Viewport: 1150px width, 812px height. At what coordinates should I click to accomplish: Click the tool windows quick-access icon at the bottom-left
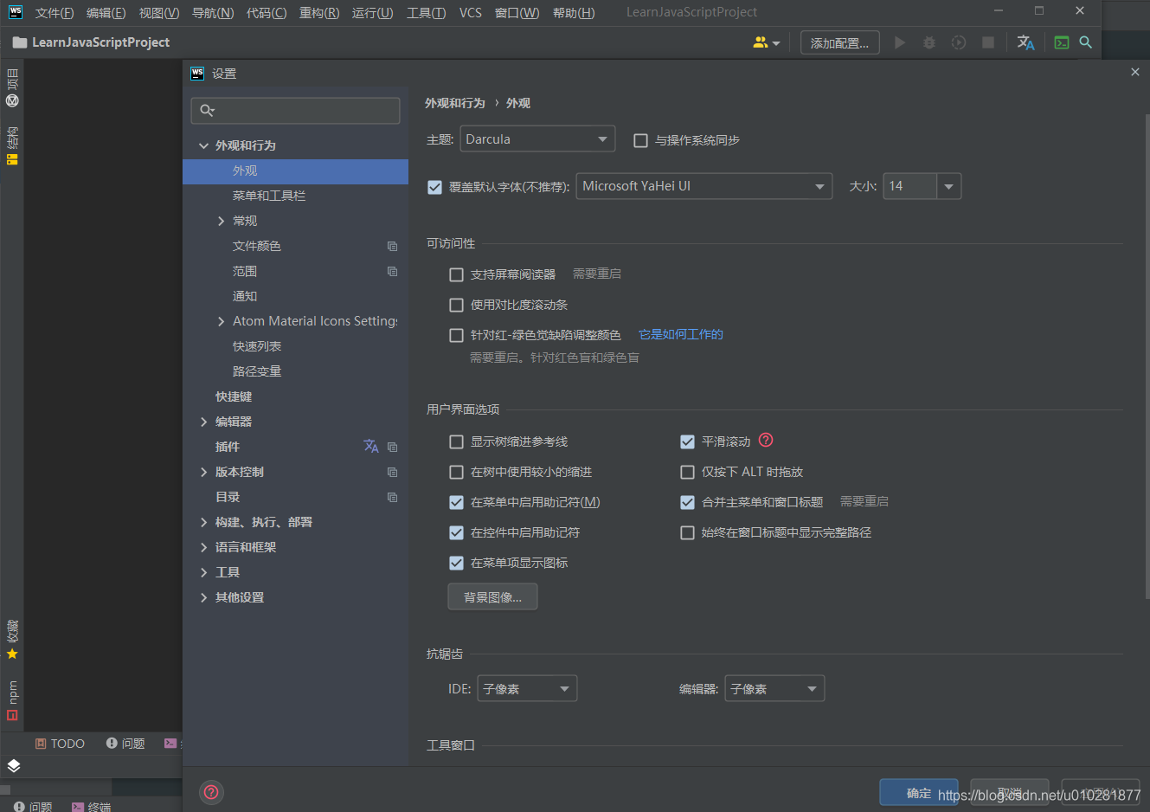(x=13, y=765)
